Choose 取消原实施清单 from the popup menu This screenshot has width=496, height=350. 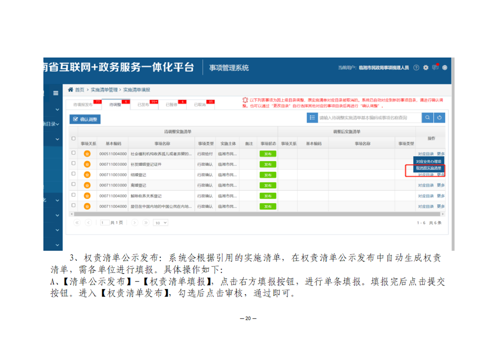428,168
